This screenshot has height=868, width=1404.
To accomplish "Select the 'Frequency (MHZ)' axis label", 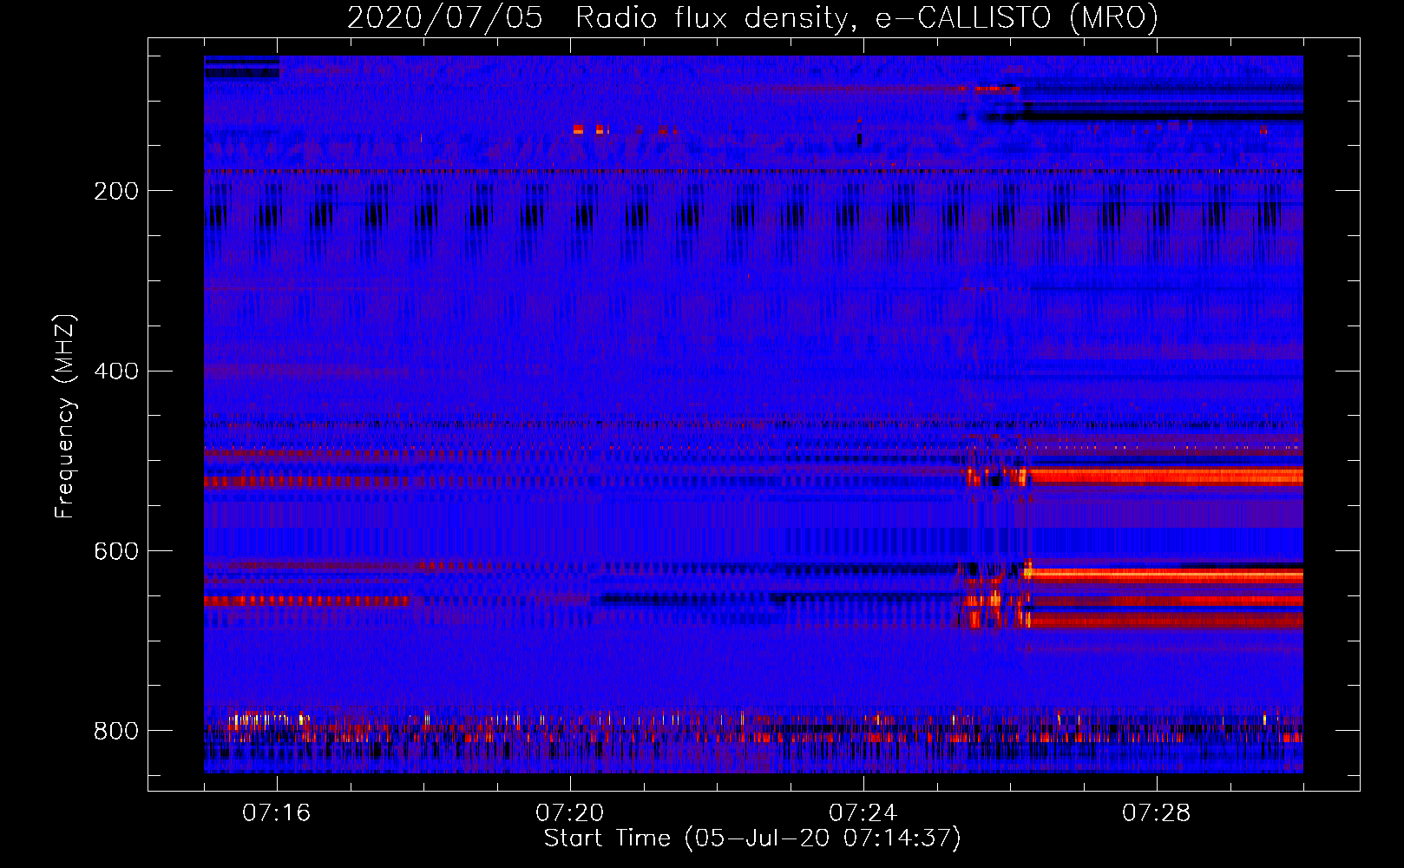I will click(x=65, y=416).
